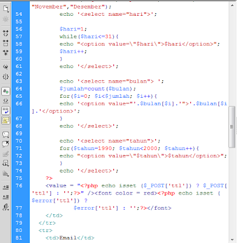Click the greyed Wrap Tag icon
237x243 pixels.
[x=5, y=154]
